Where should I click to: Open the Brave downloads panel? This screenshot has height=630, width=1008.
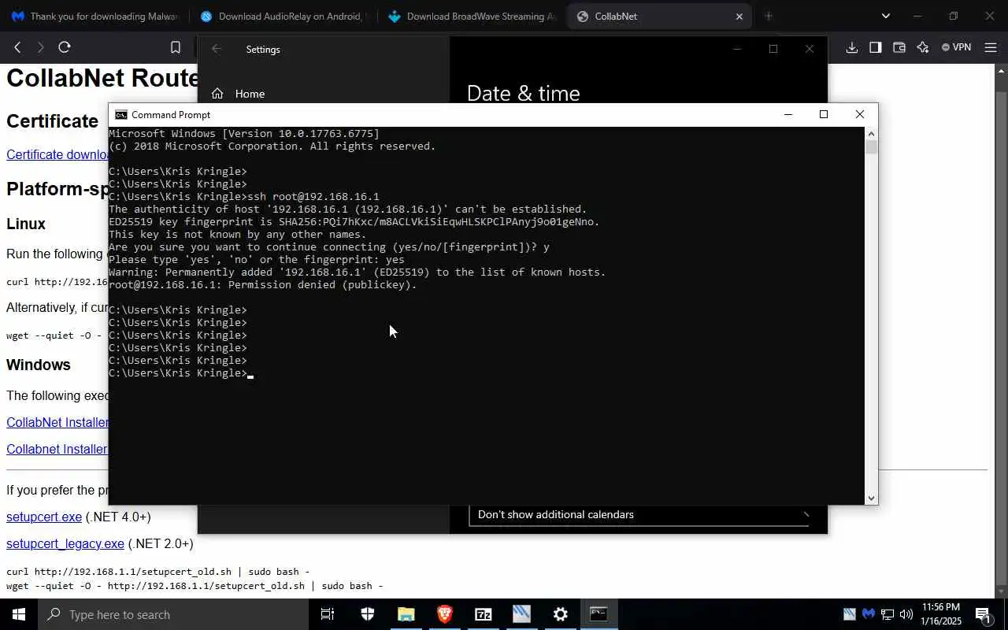(x=851, y=47)
